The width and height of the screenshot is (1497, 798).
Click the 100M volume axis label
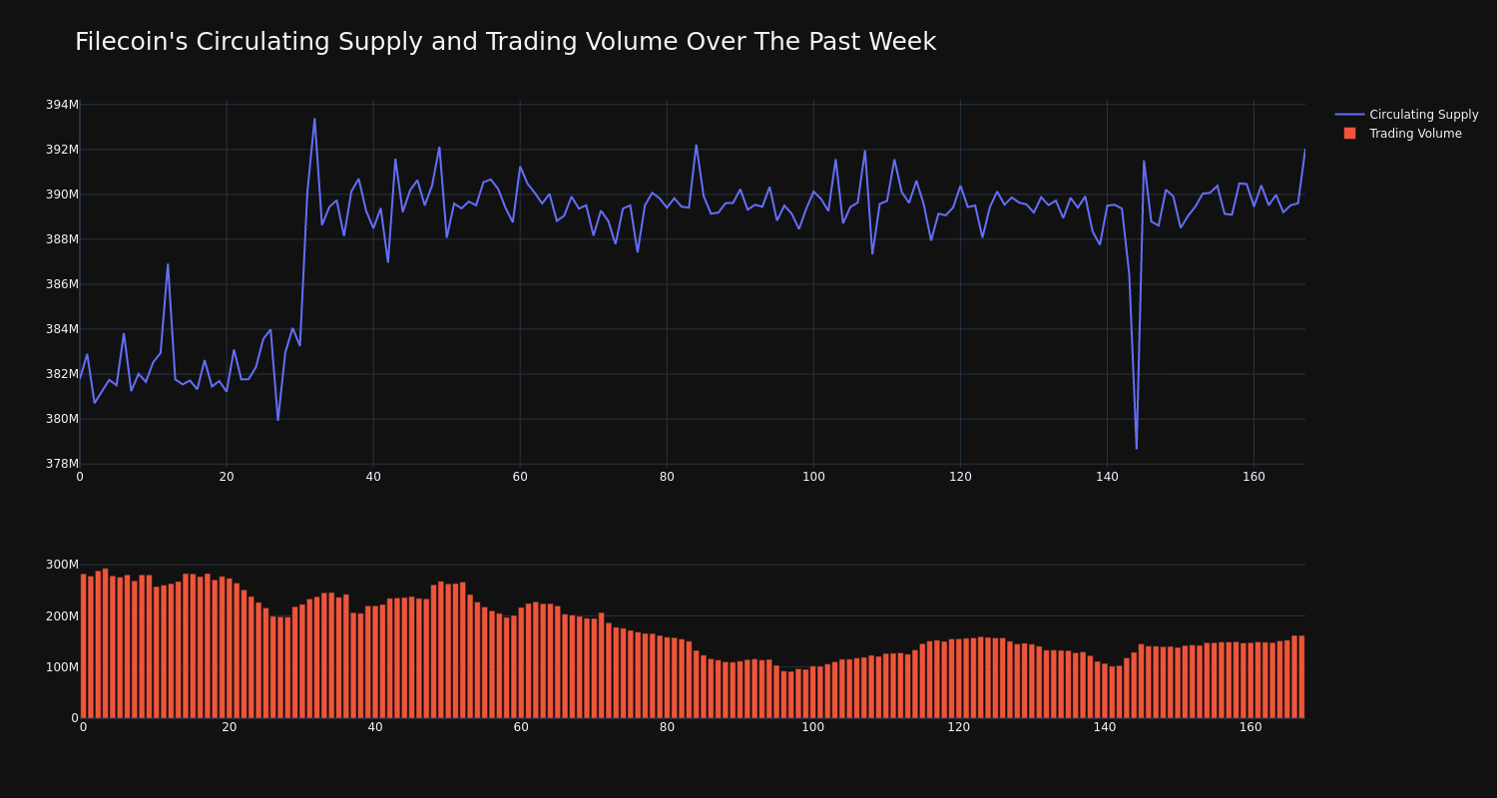pos(62,666)
